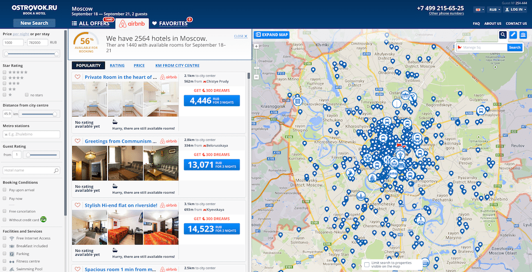Click the Breakfast included icon

pyautogui.click(x=11, y=246)
